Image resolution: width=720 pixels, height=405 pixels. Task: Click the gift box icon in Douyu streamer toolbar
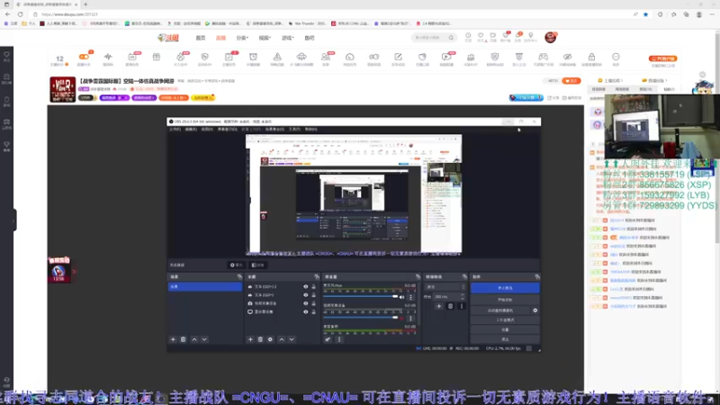click(157, 58)
